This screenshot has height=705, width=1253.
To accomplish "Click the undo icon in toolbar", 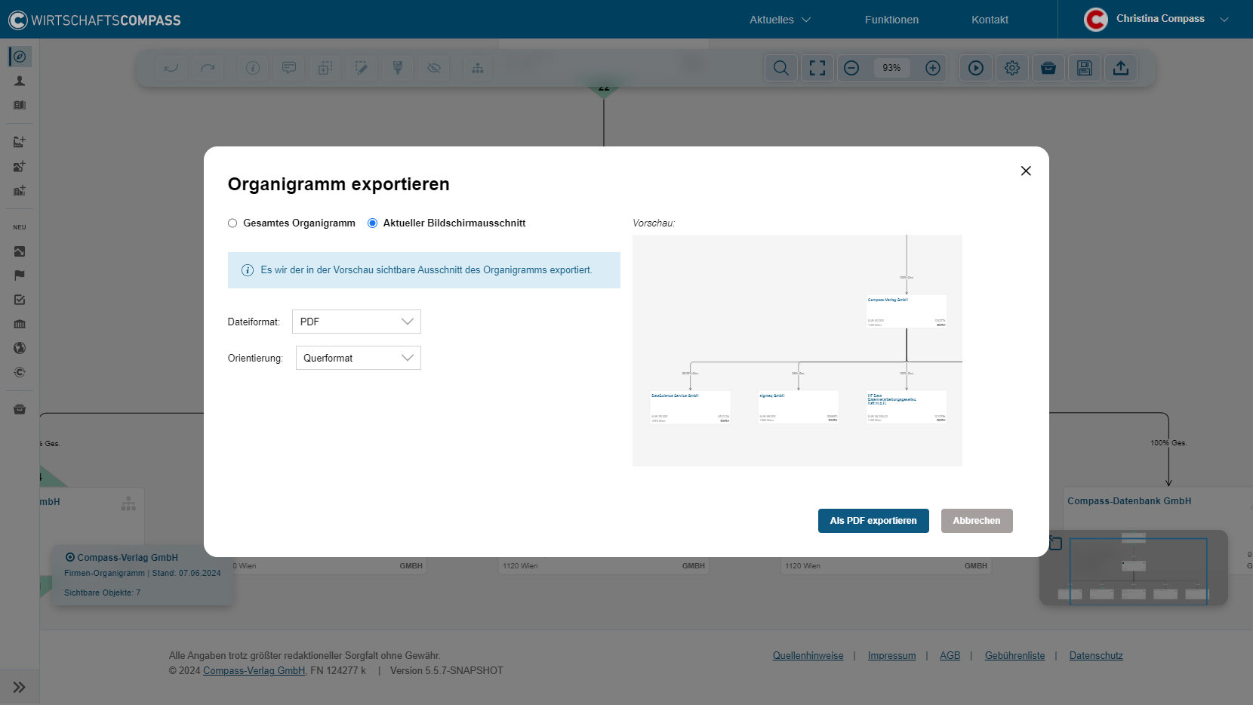I will point(171,68).
